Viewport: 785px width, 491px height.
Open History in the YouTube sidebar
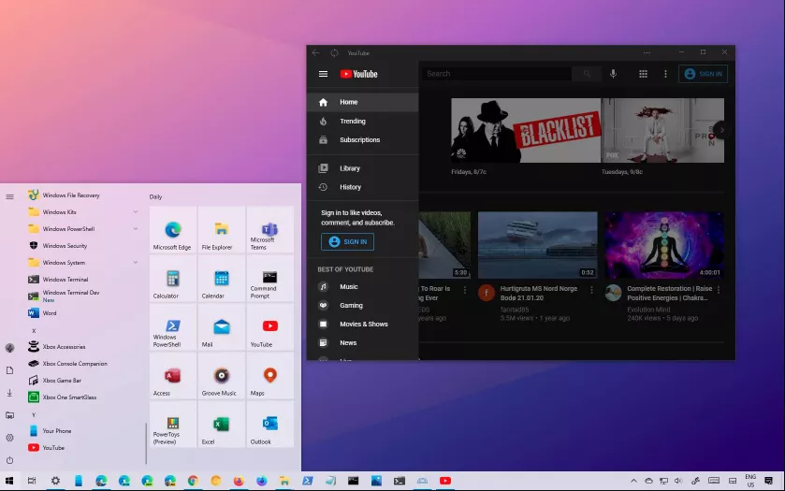[362, 187]
